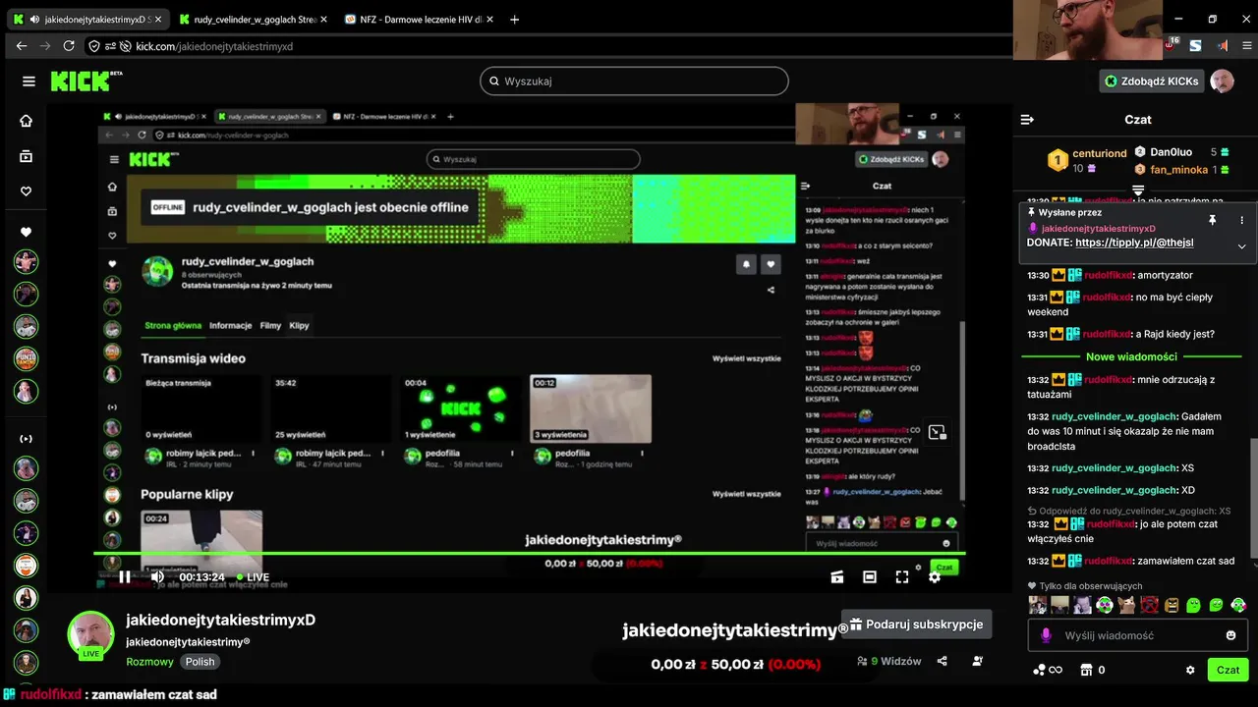Reload the page with the refresh icon

point(69,46)
